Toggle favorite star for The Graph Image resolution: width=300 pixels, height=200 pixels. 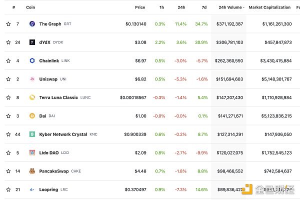(x=8, y=24)
